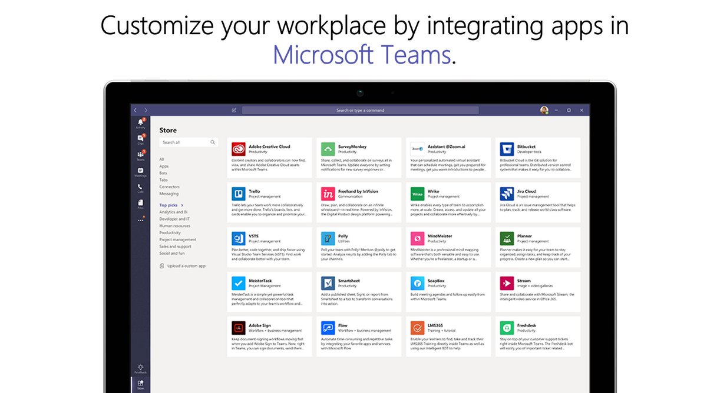The image size is (707, 393).
Task: Select the Bots category filter
Action: click(x=164, y=173)
